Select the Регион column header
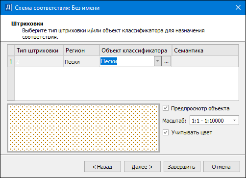The height and width of the screenshot is (178, 246). (81, 51)
